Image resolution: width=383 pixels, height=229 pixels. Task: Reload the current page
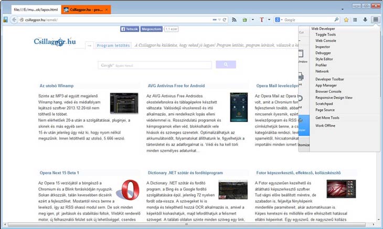coord(224,20)
